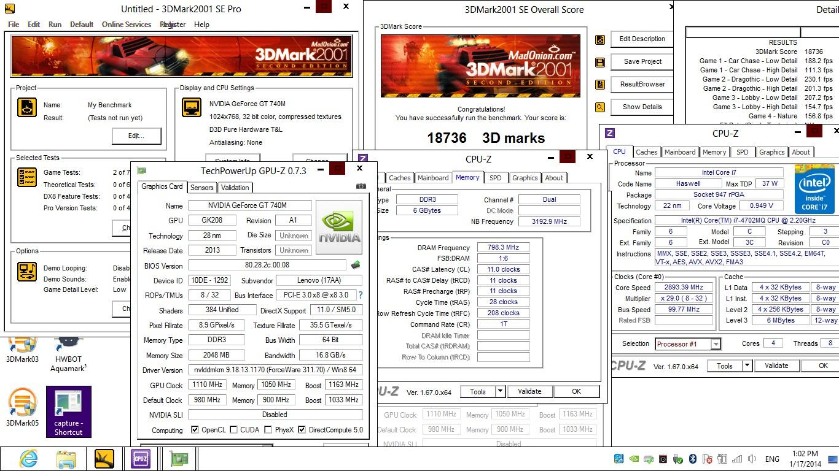Click the ENG language indicator
The width and height of the screenshot is (839, 471).
pyautogui.click(x=772, y=459)
